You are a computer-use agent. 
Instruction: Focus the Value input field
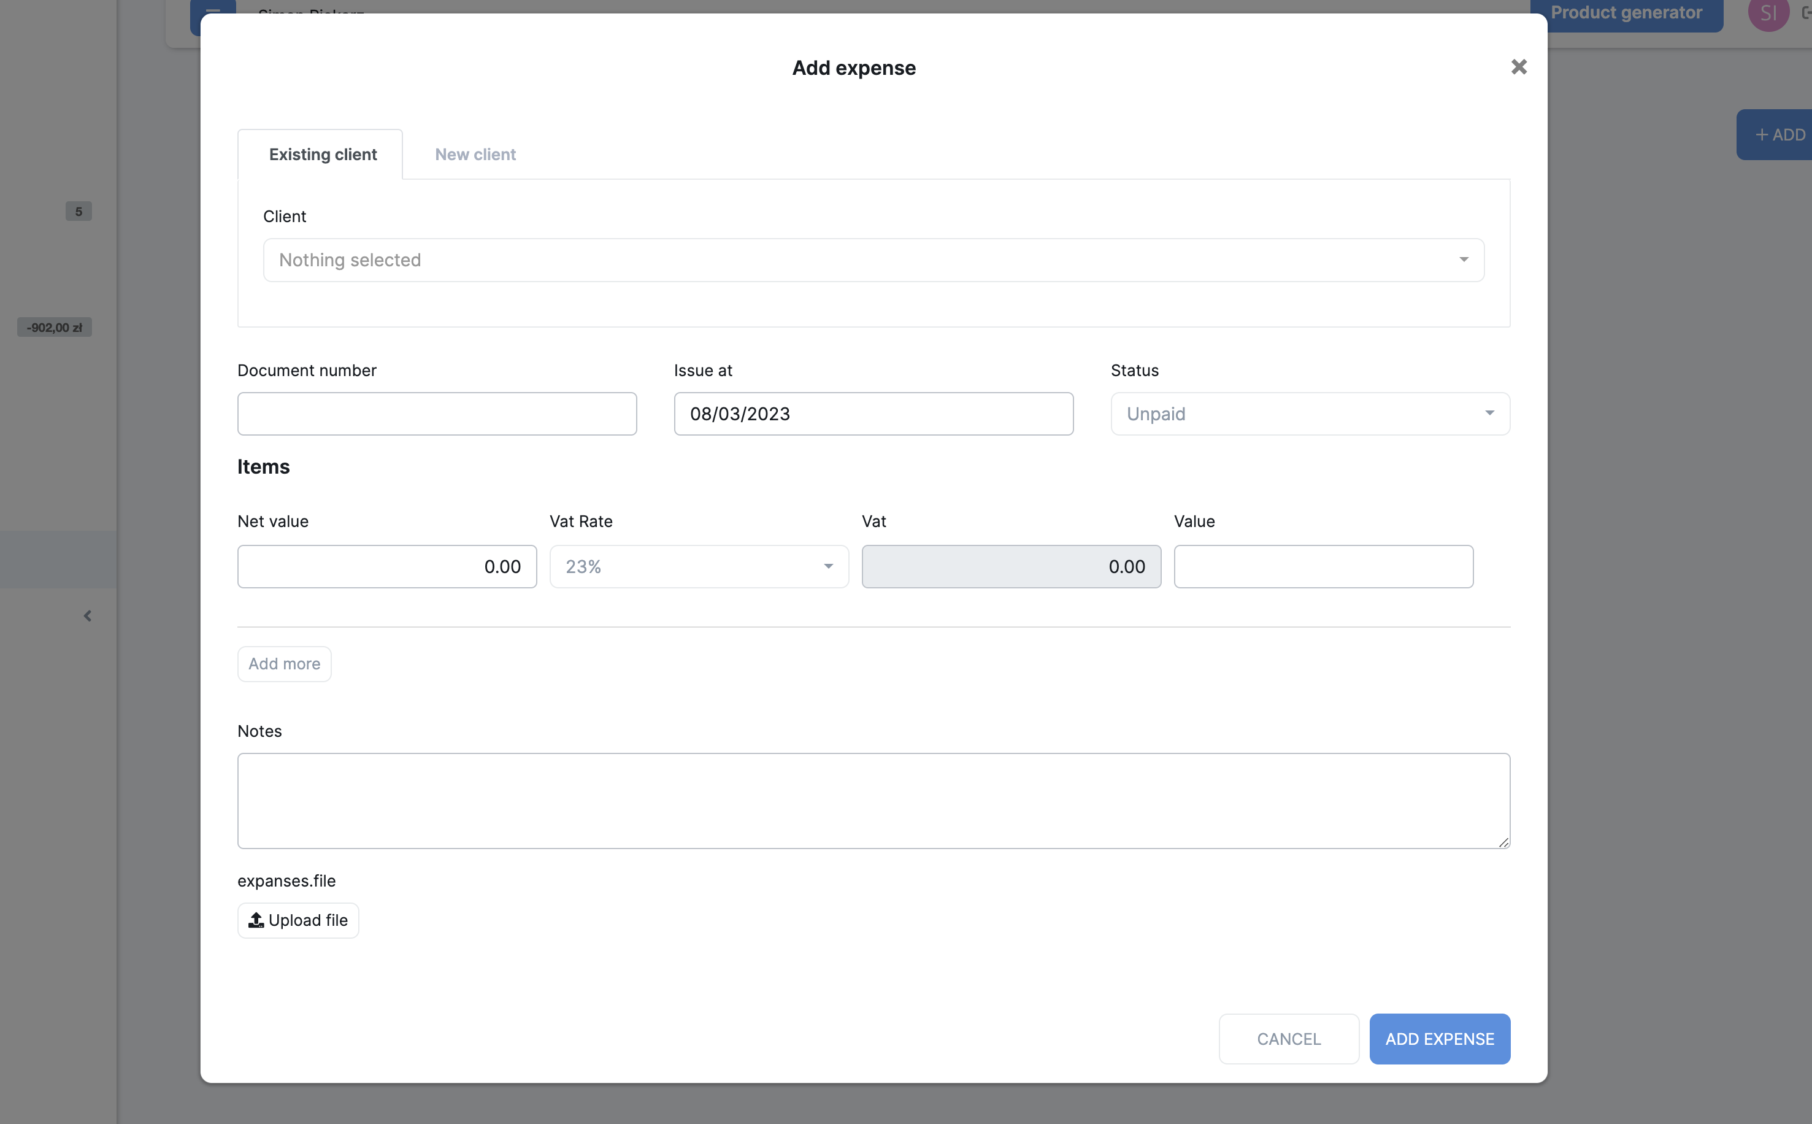coord(1323,567)
